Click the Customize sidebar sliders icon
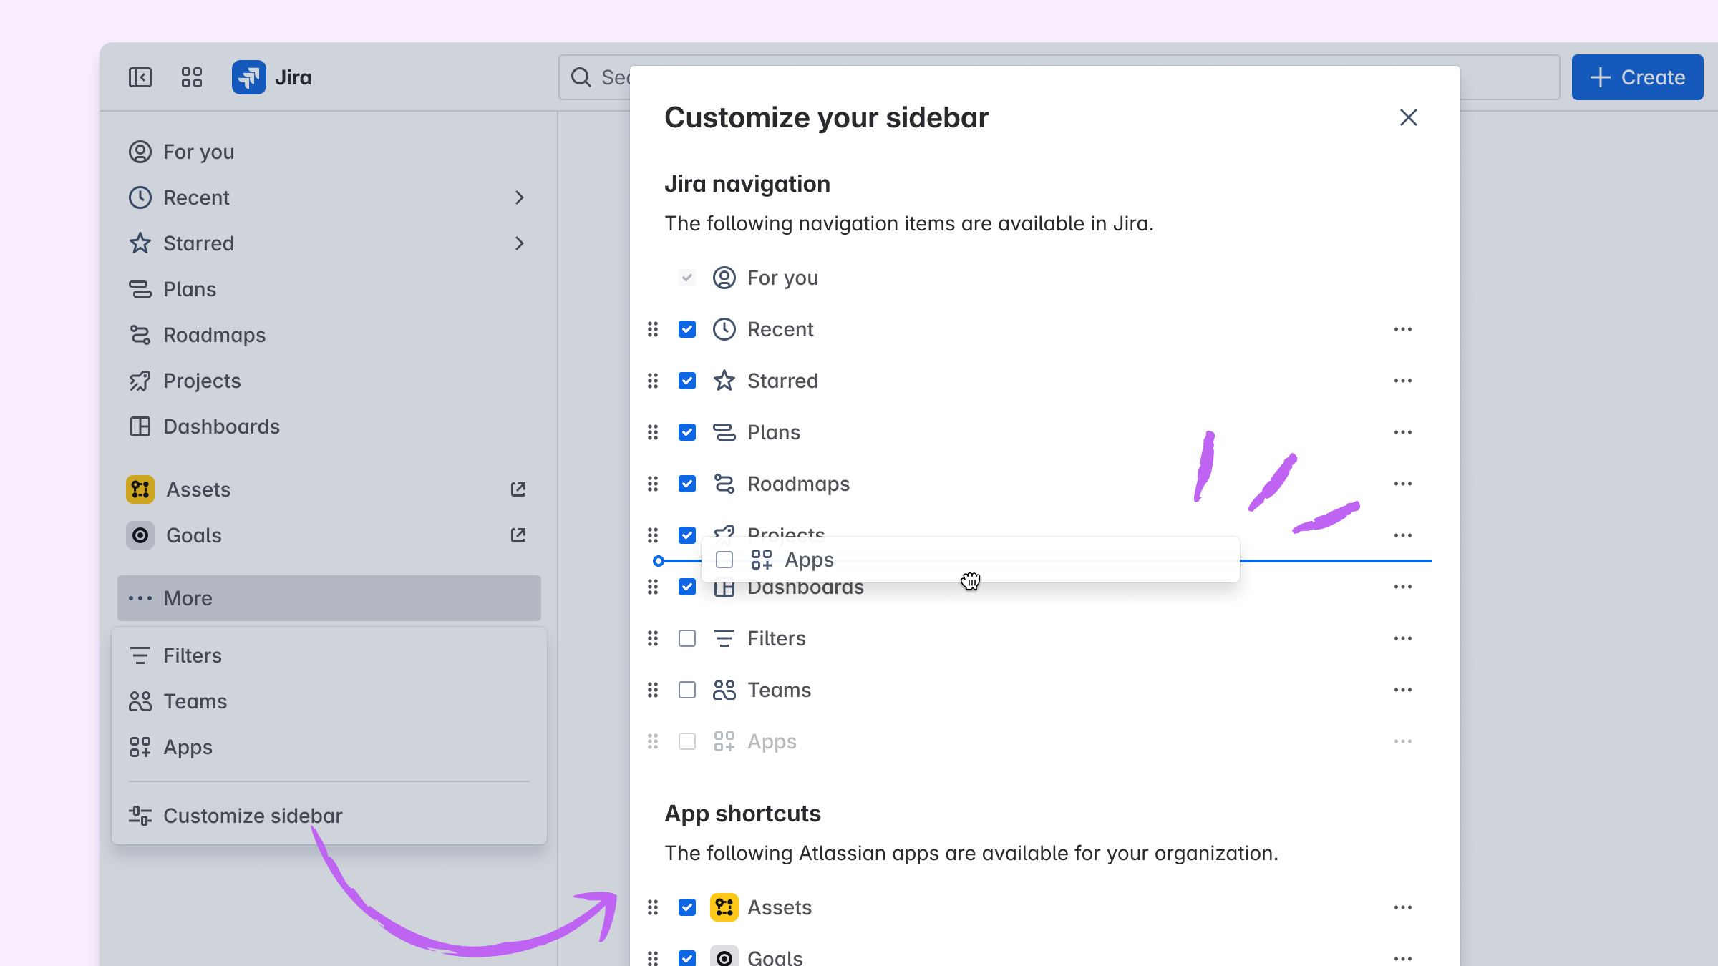This screenshot has width=1718, height=966. pyautogui.click(x=140, y=816)
